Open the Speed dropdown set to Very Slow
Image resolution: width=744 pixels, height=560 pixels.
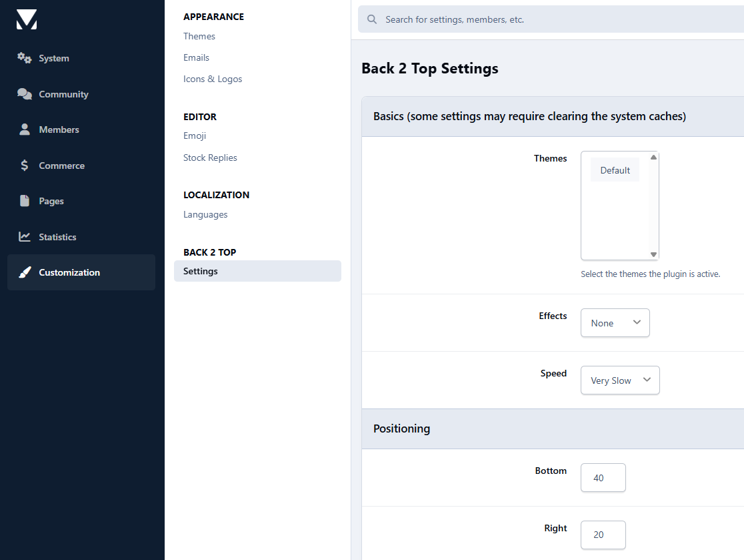(x=619, y=380)
